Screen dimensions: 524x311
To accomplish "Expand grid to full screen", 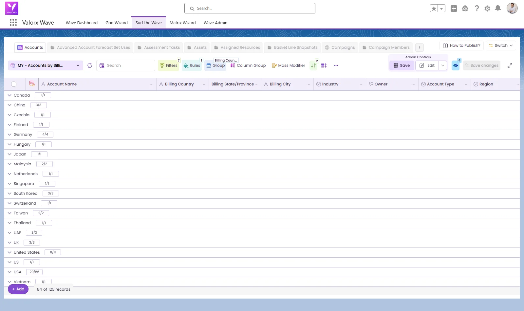I will [x=510, y=65].
